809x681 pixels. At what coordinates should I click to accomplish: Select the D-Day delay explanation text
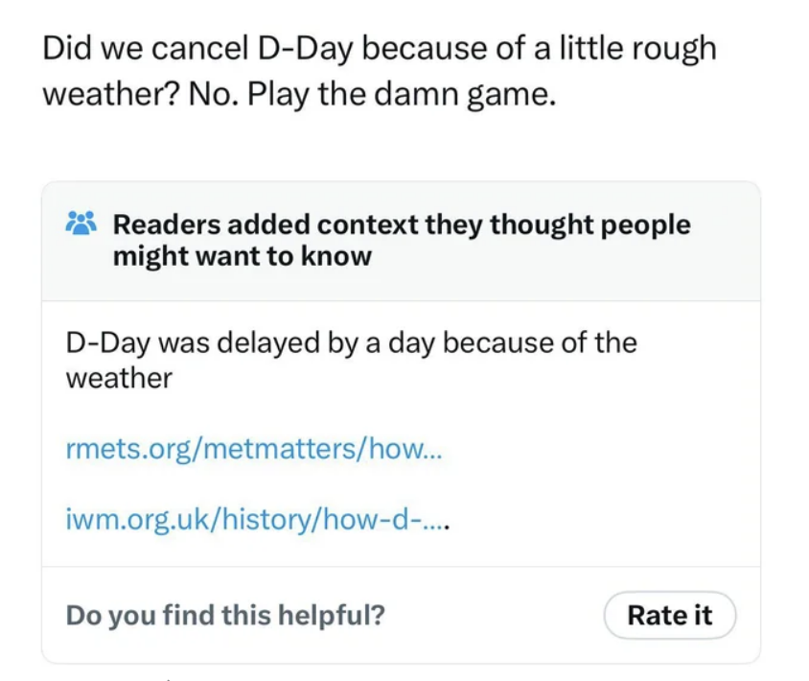[350, 360]
